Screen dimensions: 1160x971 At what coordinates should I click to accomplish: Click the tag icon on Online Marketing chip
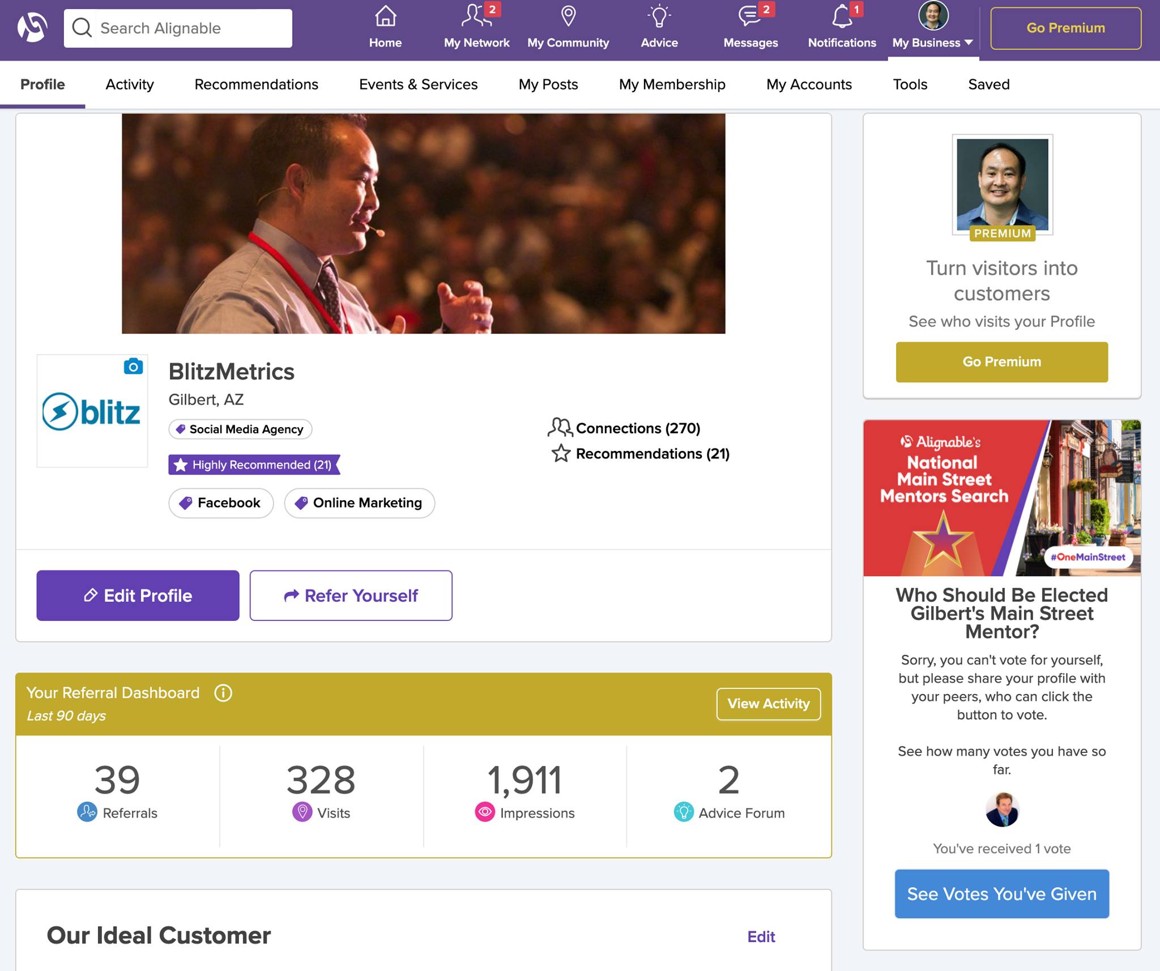[x=301, y=502]
